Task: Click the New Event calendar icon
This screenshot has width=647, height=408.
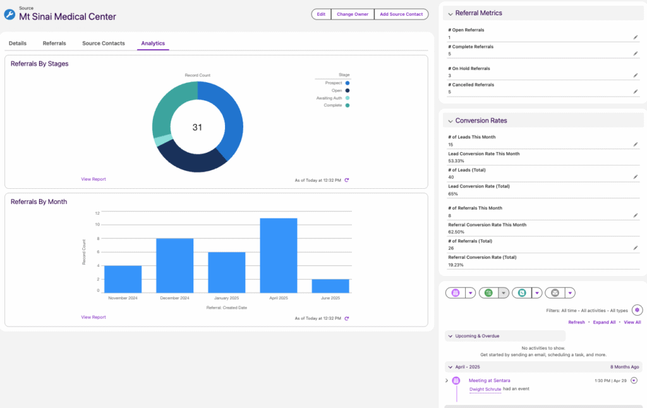Action: (456, 293)
